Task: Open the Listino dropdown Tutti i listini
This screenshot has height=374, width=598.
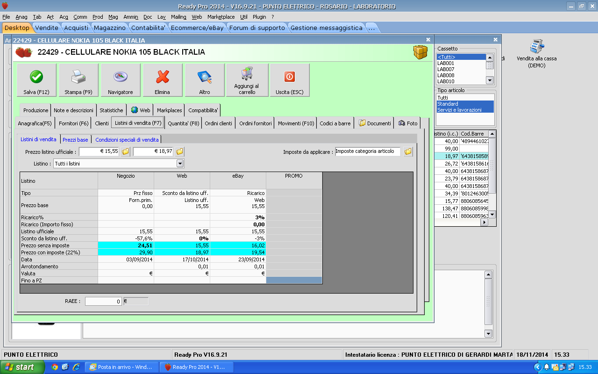Action: tap(119, 164)
